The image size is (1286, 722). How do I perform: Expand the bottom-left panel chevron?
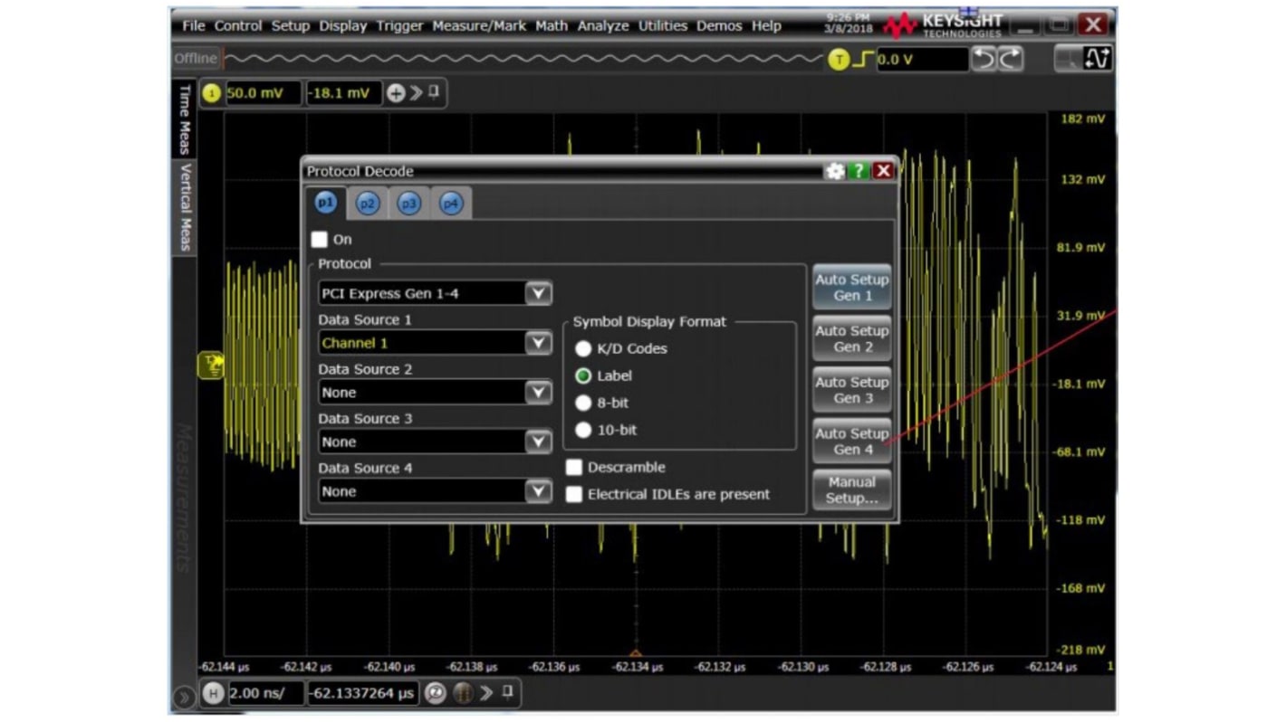[x=184, y=696]
